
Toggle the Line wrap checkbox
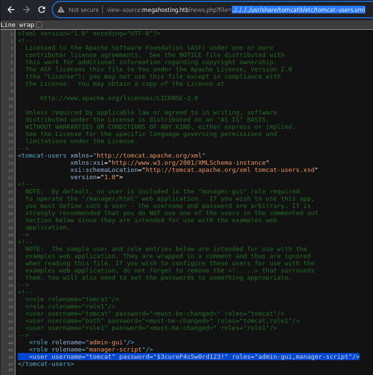[39, 24]
